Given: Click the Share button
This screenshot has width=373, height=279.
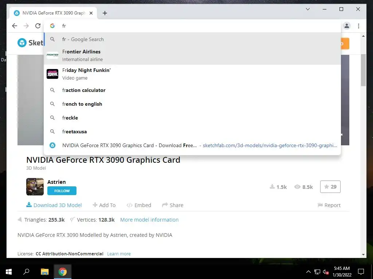Looking at the screenshot, I should pyautogui.click(x=173, y=205).
